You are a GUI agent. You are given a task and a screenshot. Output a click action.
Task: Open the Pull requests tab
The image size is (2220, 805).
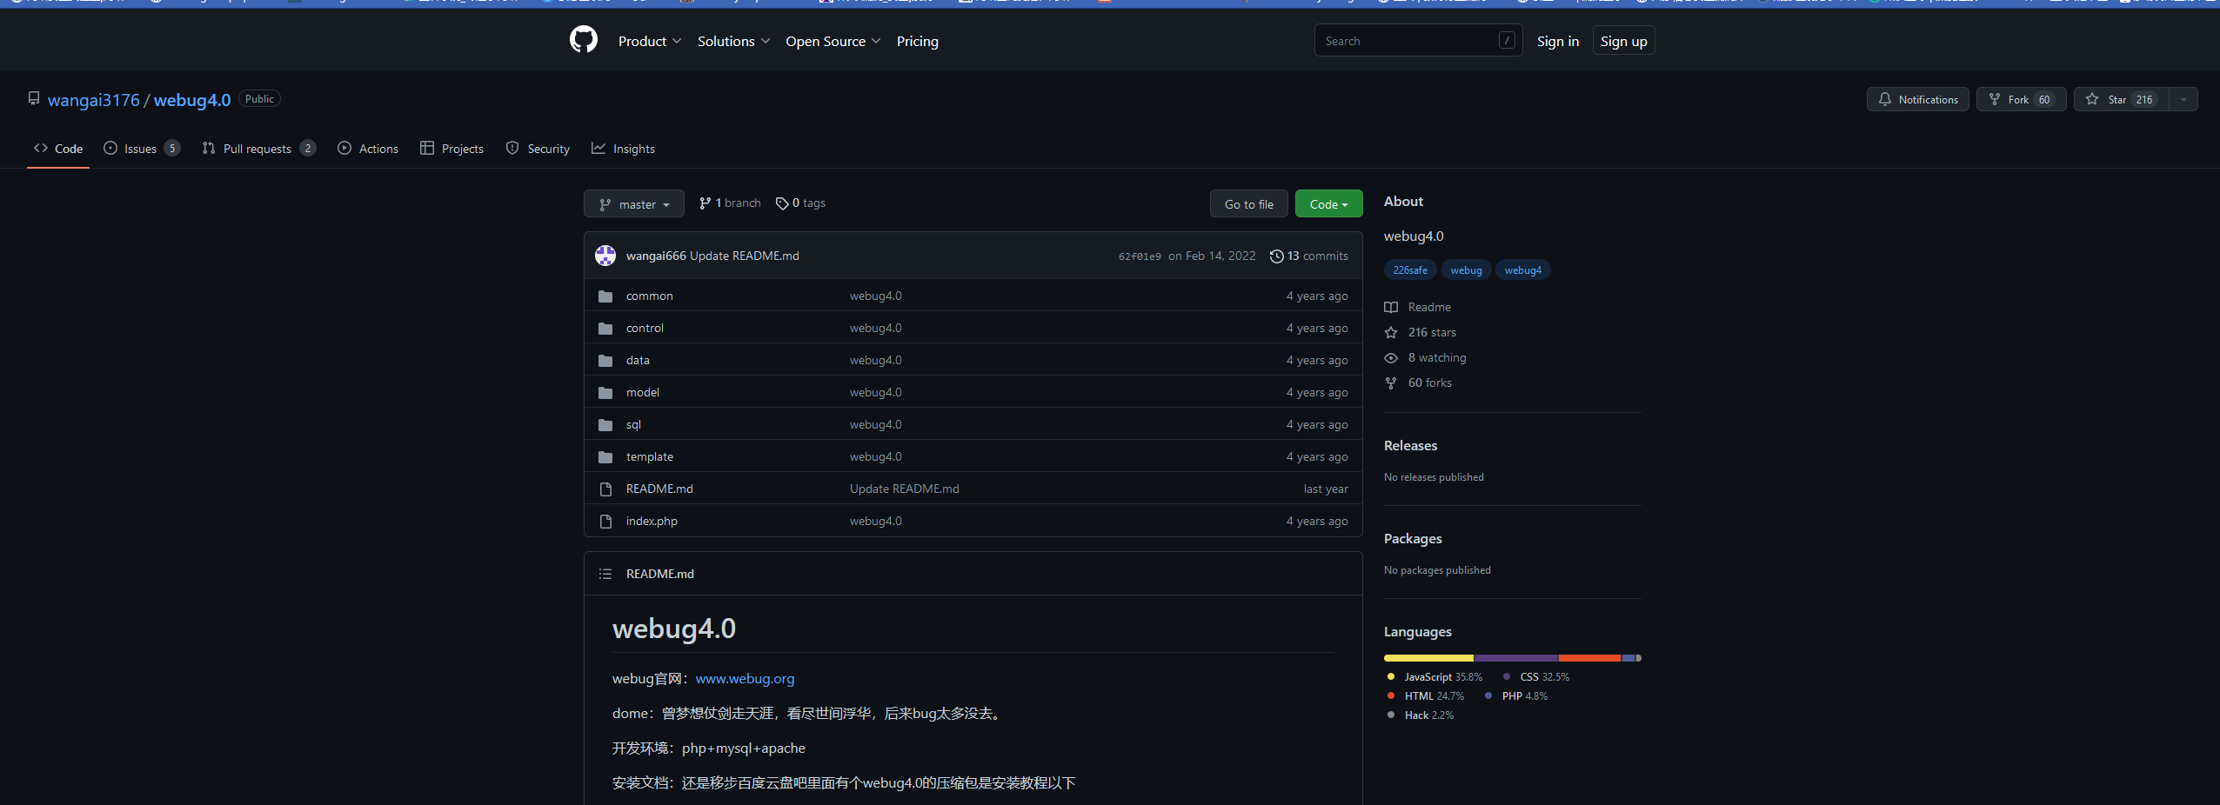pyautogui.click(x=258, y=149)
